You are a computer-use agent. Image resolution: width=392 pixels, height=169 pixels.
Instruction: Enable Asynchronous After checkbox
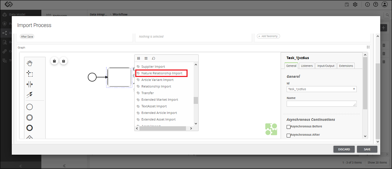tap(288, 135)
